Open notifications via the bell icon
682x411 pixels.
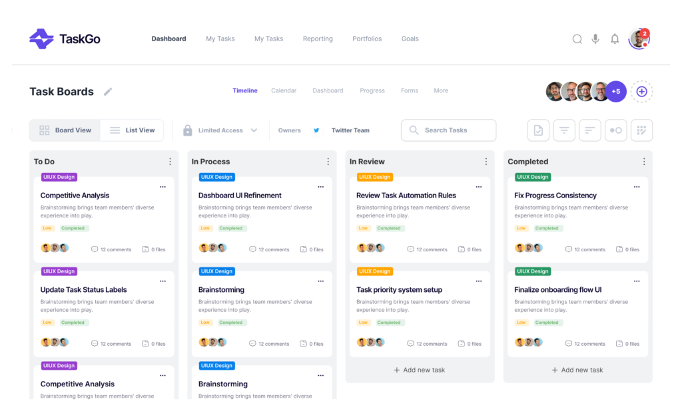pyautogui.click(x=615, y=39)
